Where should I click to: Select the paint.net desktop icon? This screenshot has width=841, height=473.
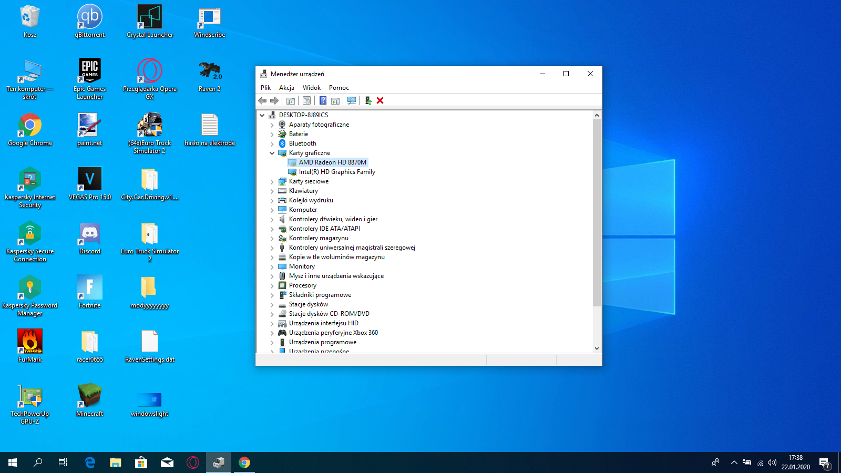pyautogui.click(x=90, y=129)
